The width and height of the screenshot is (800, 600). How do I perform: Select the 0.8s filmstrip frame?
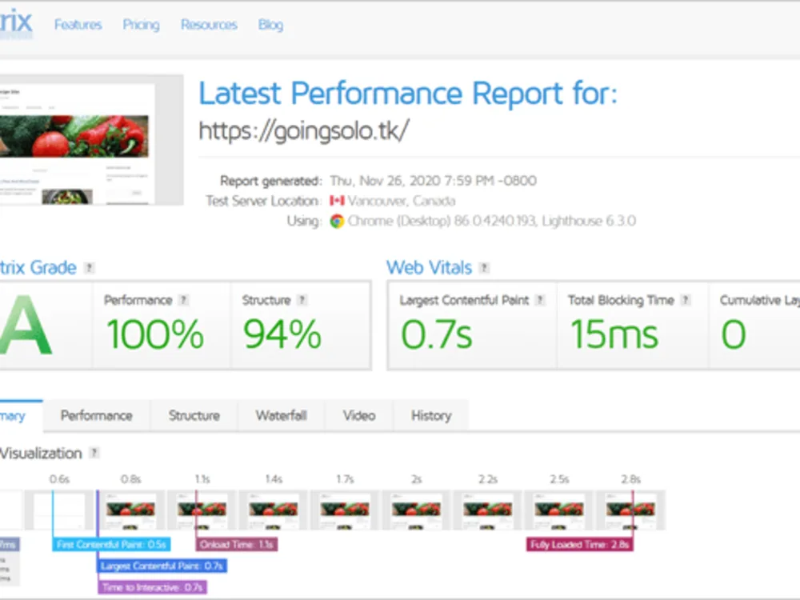[130, 510]
